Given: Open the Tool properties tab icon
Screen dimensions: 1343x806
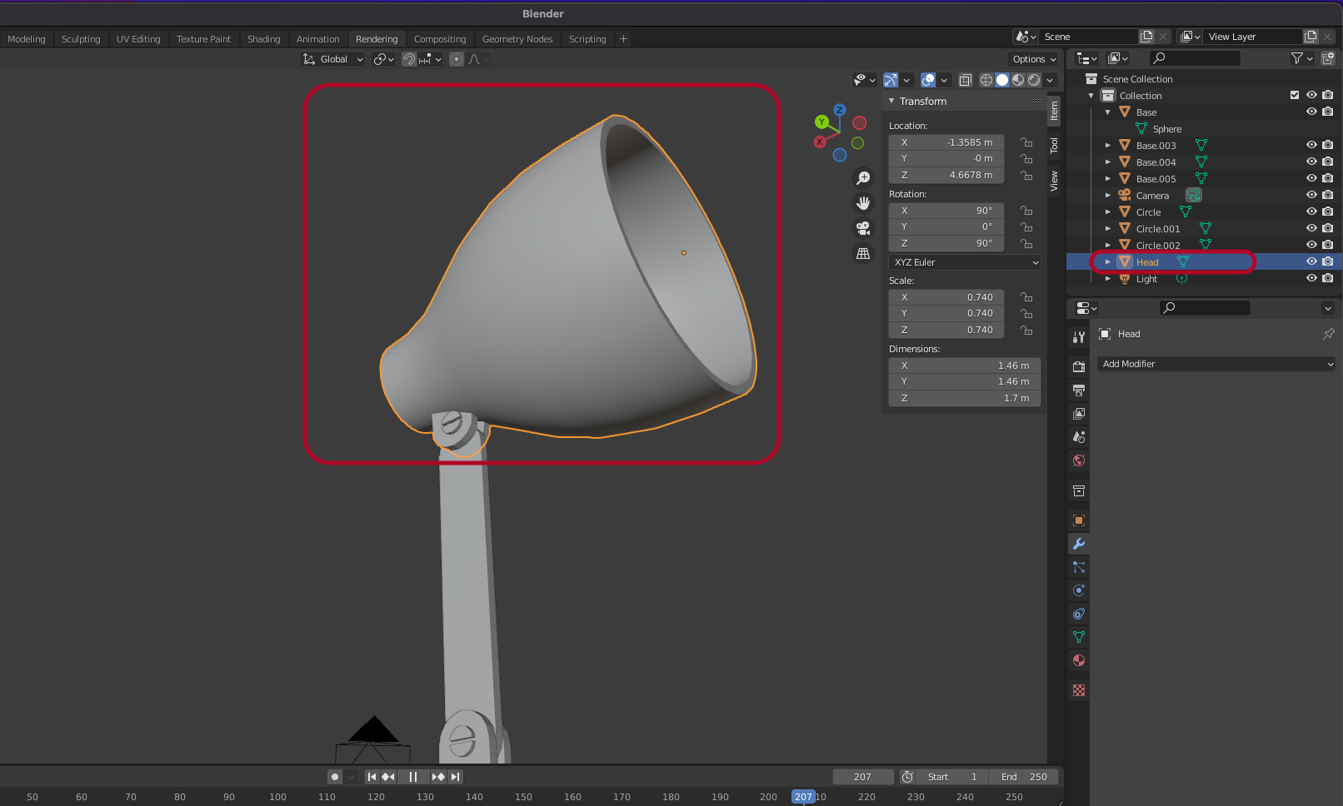Looking at the screenshot, I should 1079,337.
